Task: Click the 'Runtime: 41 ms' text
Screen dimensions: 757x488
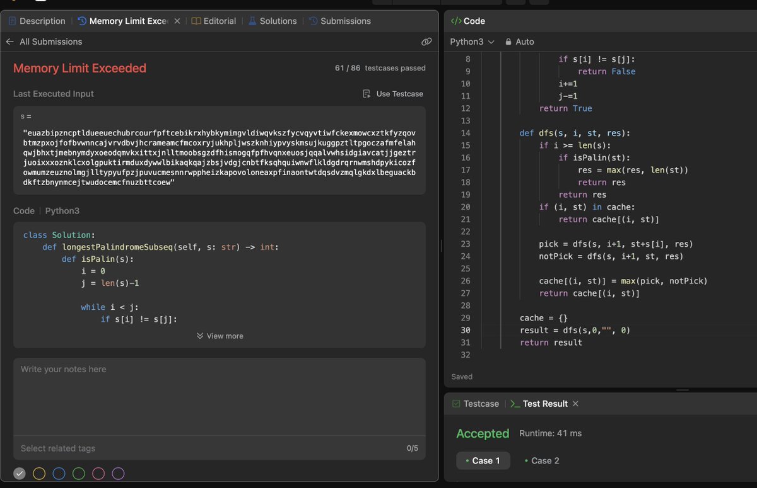Action: [x=551, y=434]
